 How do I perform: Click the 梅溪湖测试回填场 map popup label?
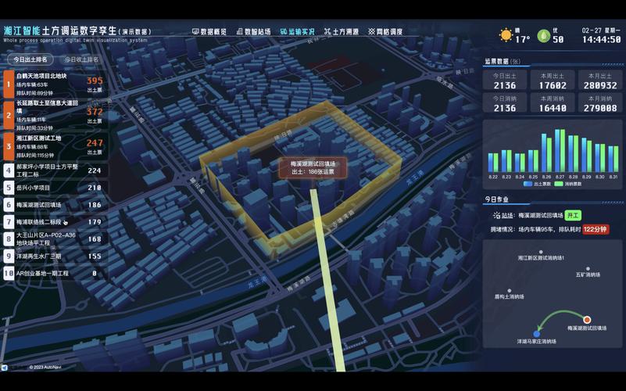pyautogui.click(x=313, y=168)
